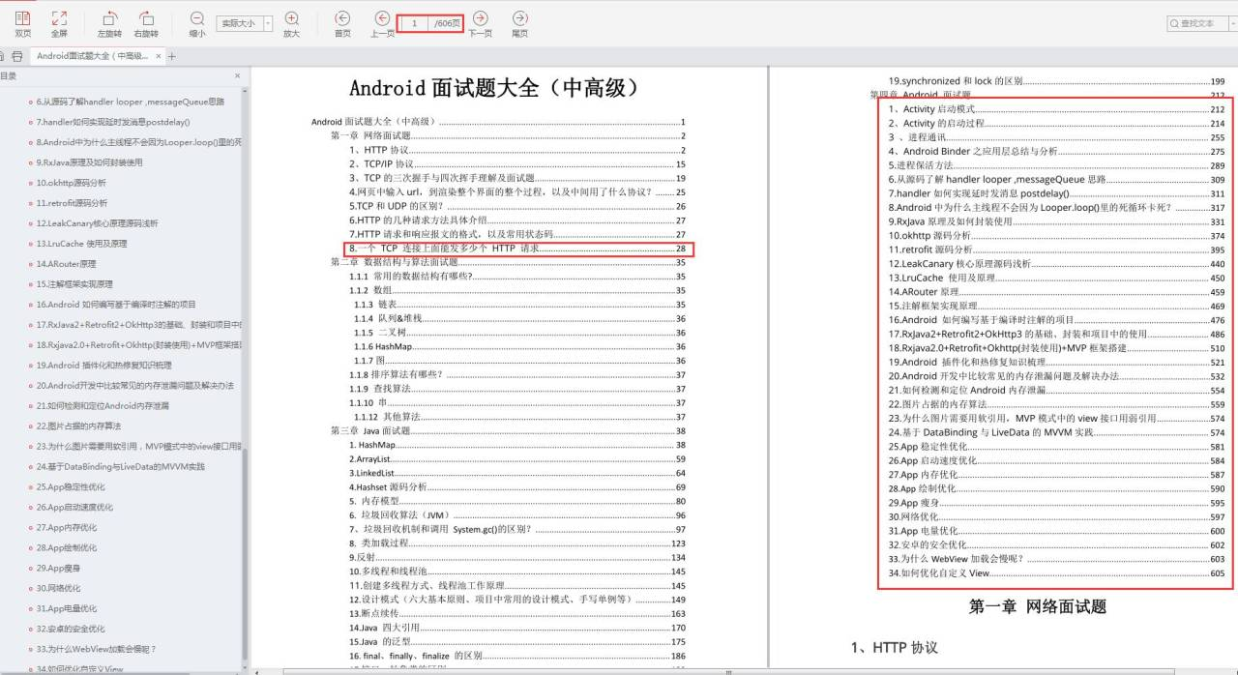Switch to double-page (双页) view
This screenshot has width=1238, height=675.
22,23
